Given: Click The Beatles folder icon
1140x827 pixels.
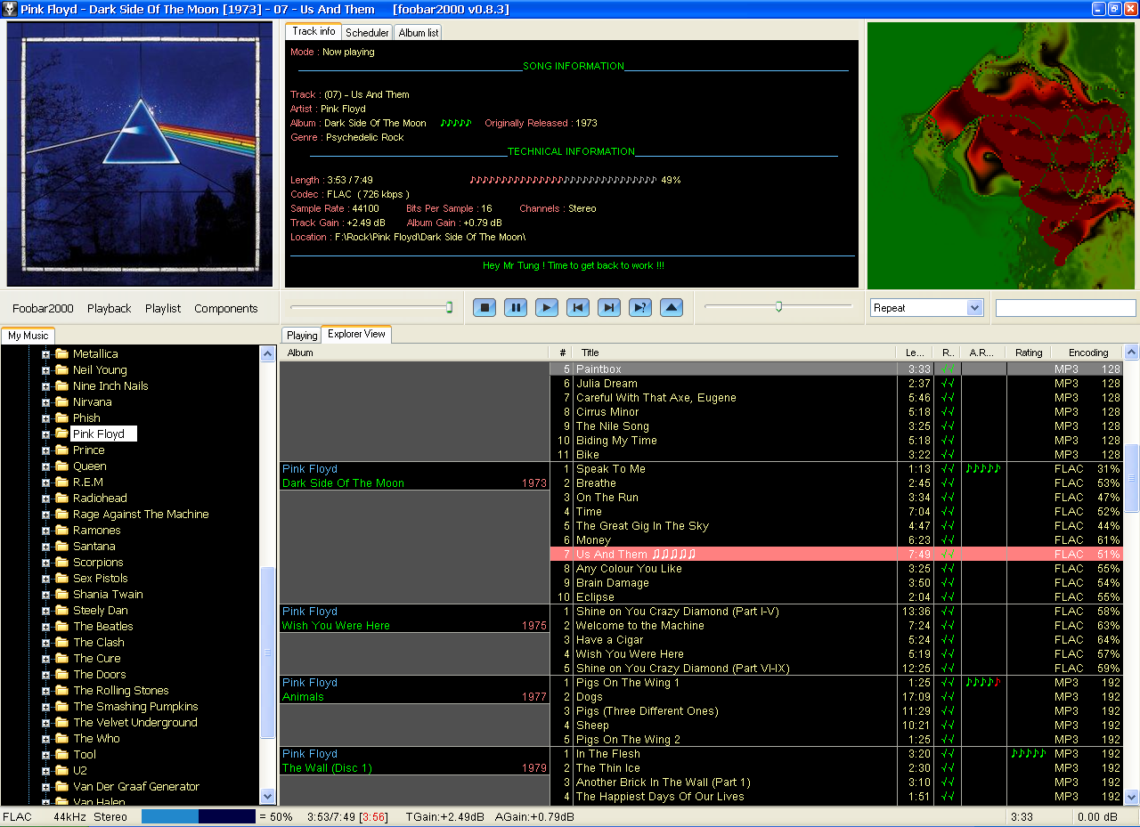Looking at the screenshot, I should [x=61, y=626].
